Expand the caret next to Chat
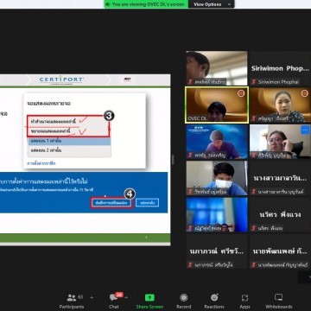The width and height of the screenshot is (311, 311). click(126, 297)
